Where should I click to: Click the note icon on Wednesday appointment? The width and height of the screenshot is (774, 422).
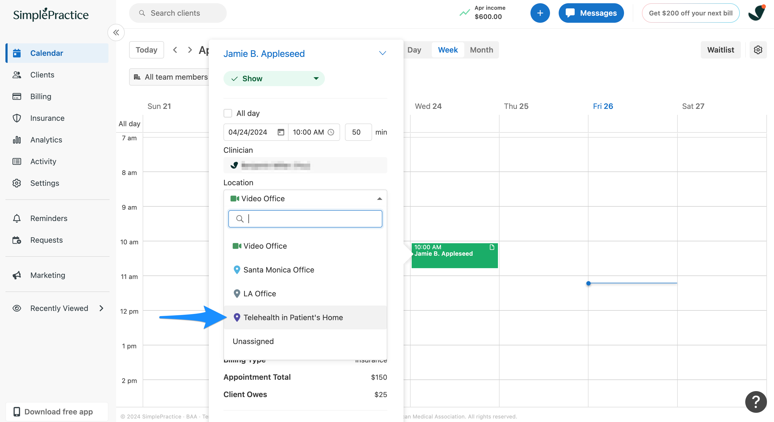pyautogui.click(x=492, y=247)
